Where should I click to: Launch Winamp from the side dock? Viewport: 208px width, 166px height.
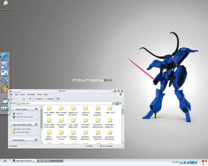[x=5, y=89]
